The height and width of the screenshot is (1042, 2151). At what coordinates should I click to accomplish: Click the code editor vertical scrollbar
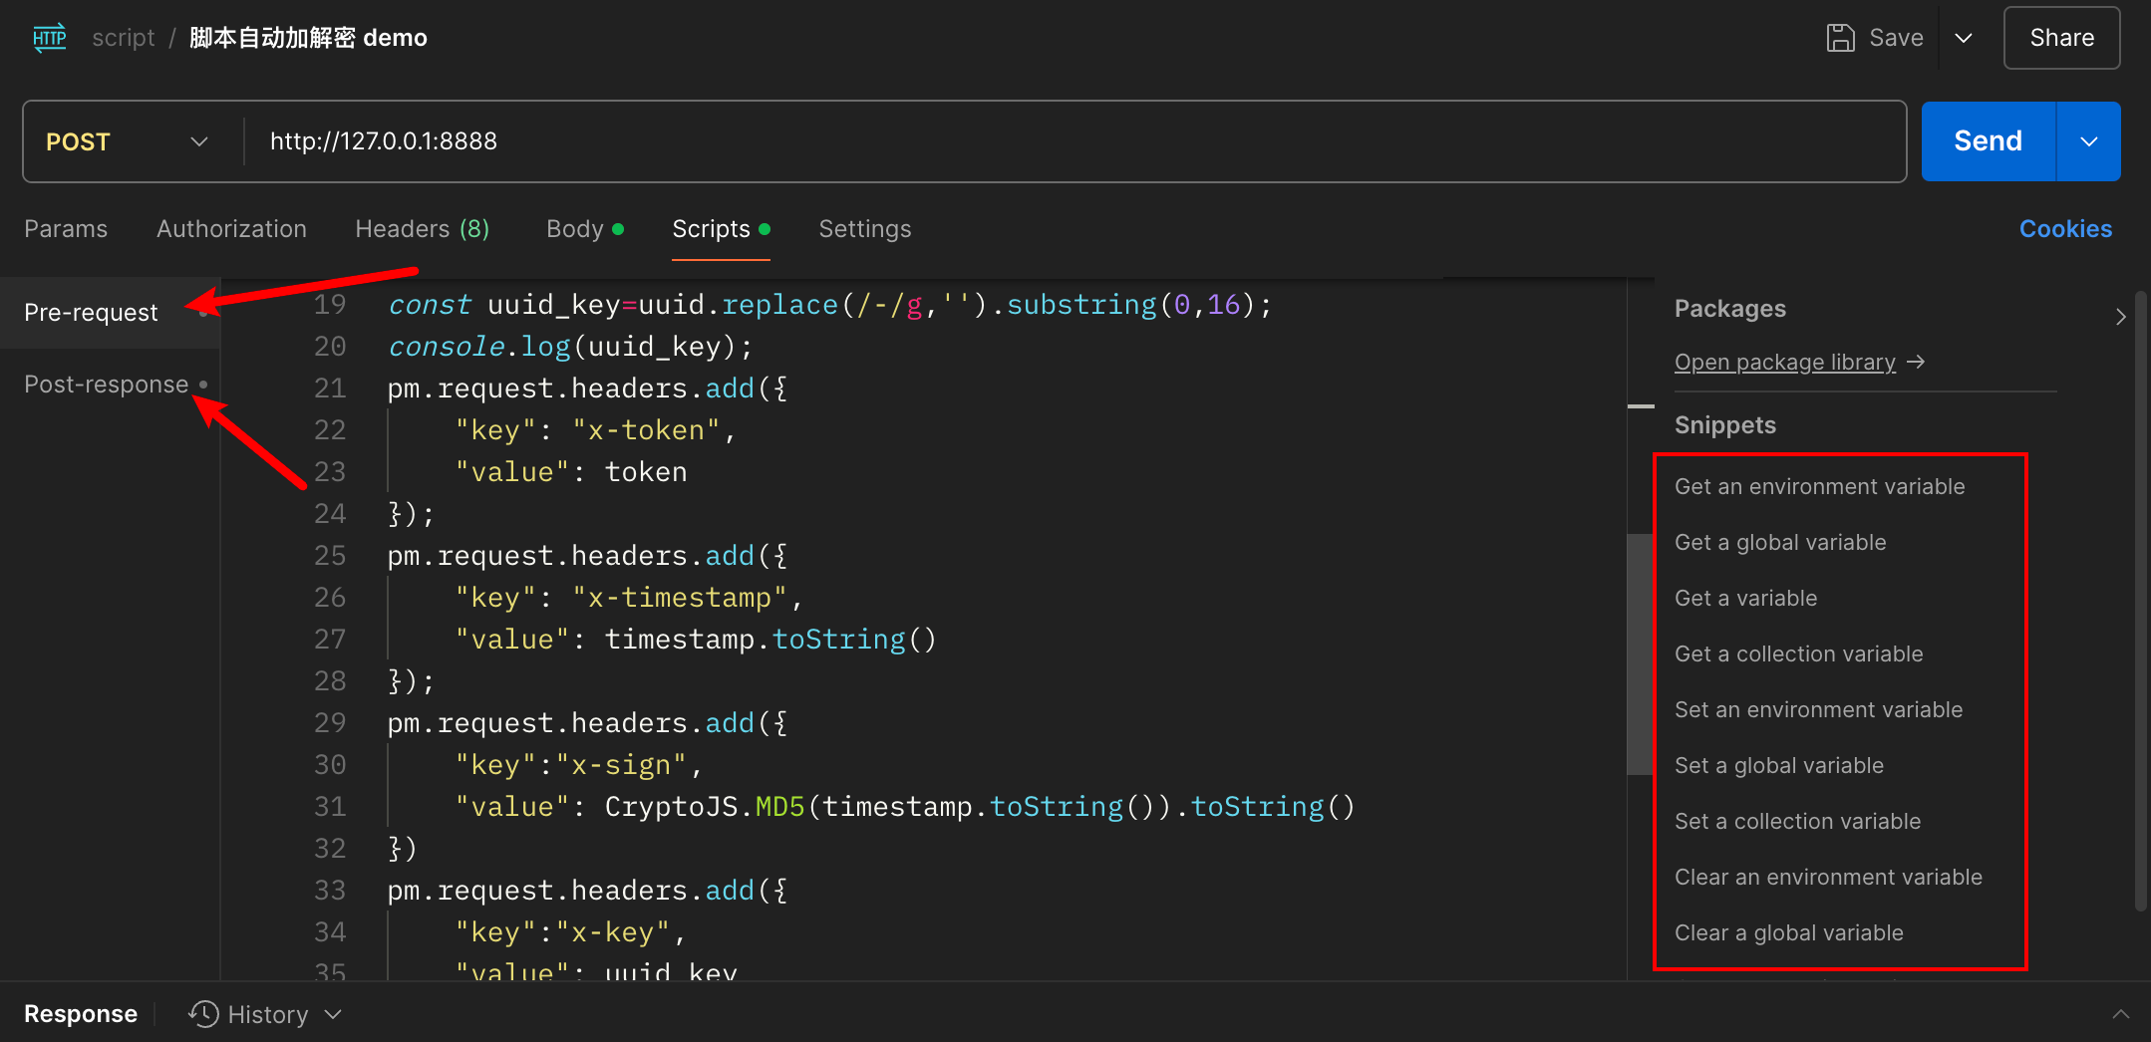(1640, 653)
